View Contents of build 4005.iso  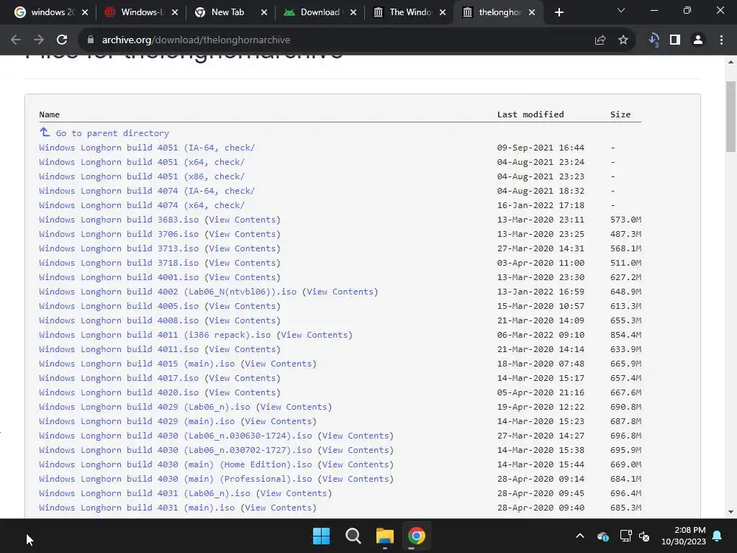(x=242, y=306)
